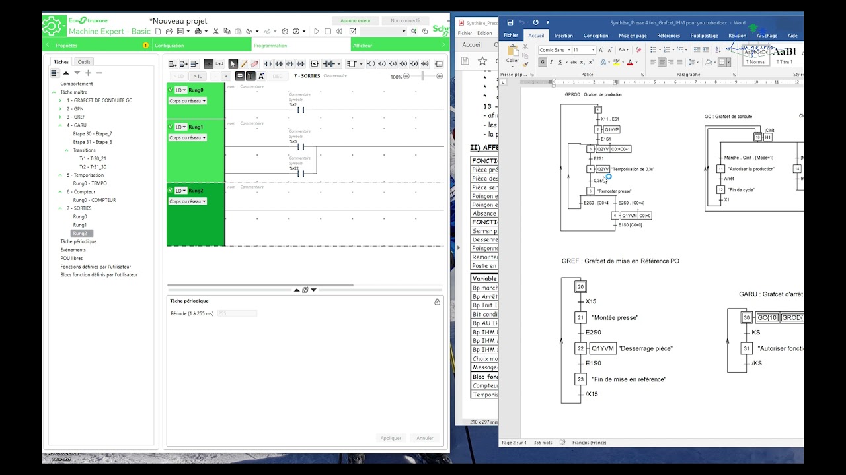Switch to the Outils tab
Screen dimensions: 846x475
[84, 62]
